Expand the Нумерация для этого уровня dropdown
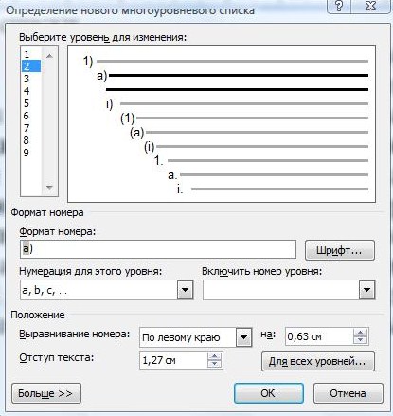 [185, 290]
